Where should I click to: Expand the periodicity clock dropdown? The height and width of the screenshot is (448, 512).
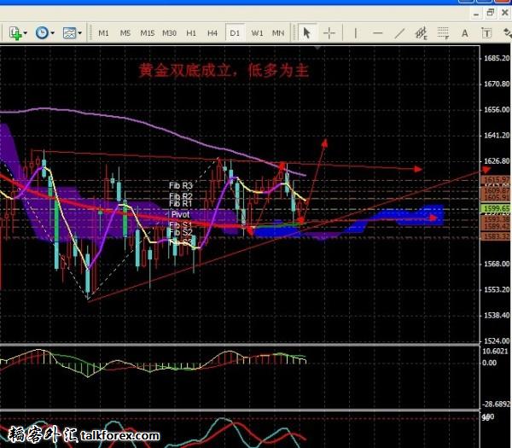coord(53,33)
